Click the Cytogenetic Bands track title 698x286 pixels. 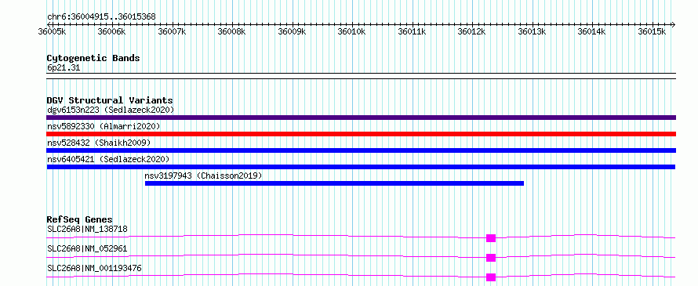[x=93, y=58]
